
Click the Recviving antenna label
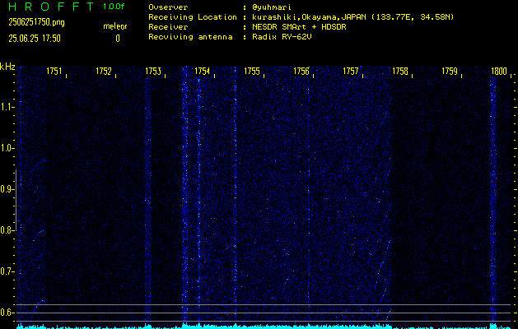(x=190, y=37)
